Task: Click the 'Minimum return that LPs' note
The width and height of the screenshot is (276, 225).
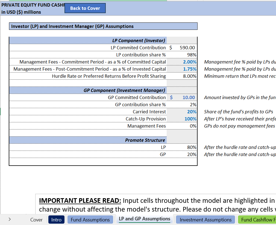Action: pos(240,76)
